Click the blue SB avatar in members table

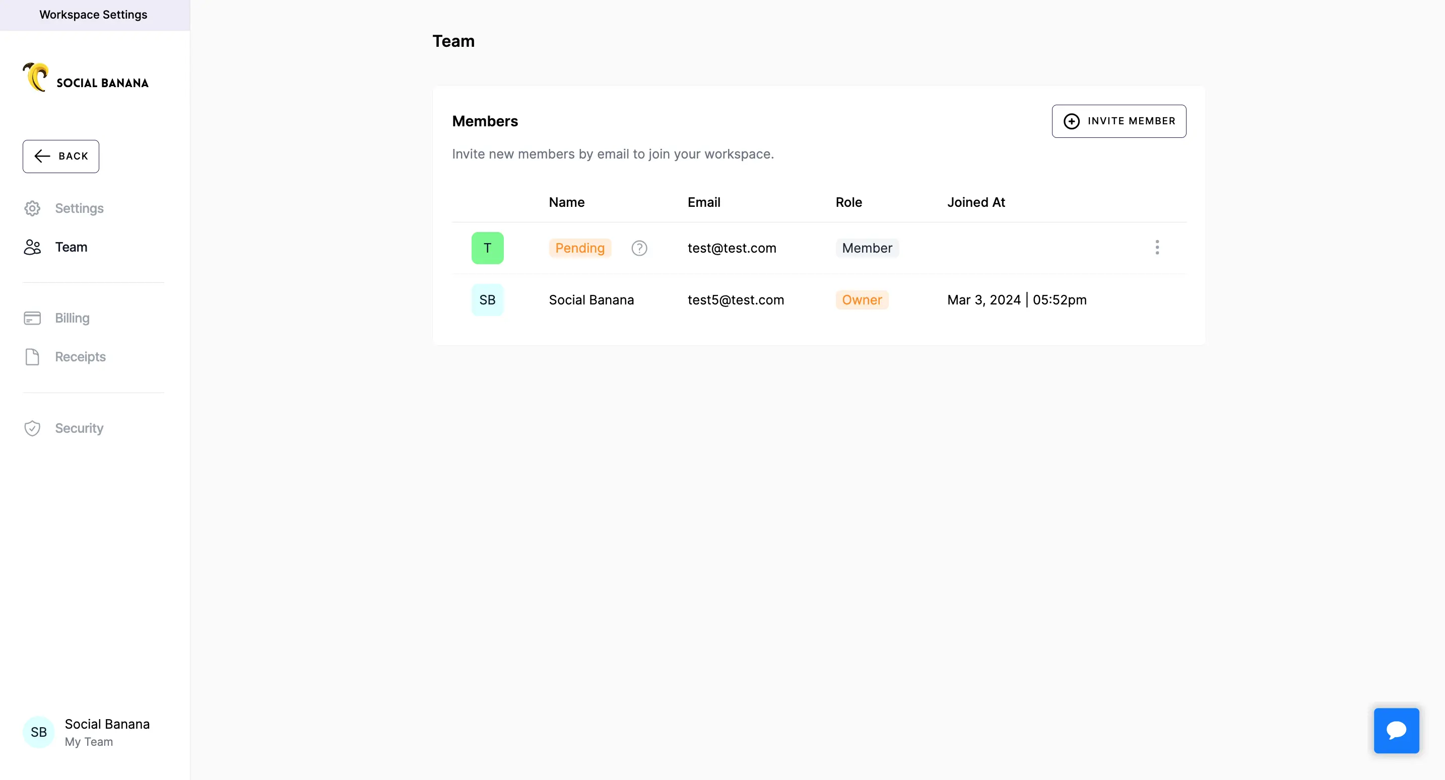488,299
